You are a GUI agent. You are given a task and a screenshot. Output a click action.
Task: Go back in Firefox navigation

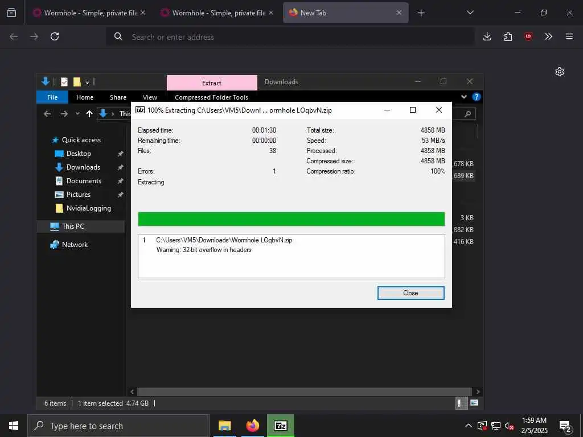(x=14, y=36)
